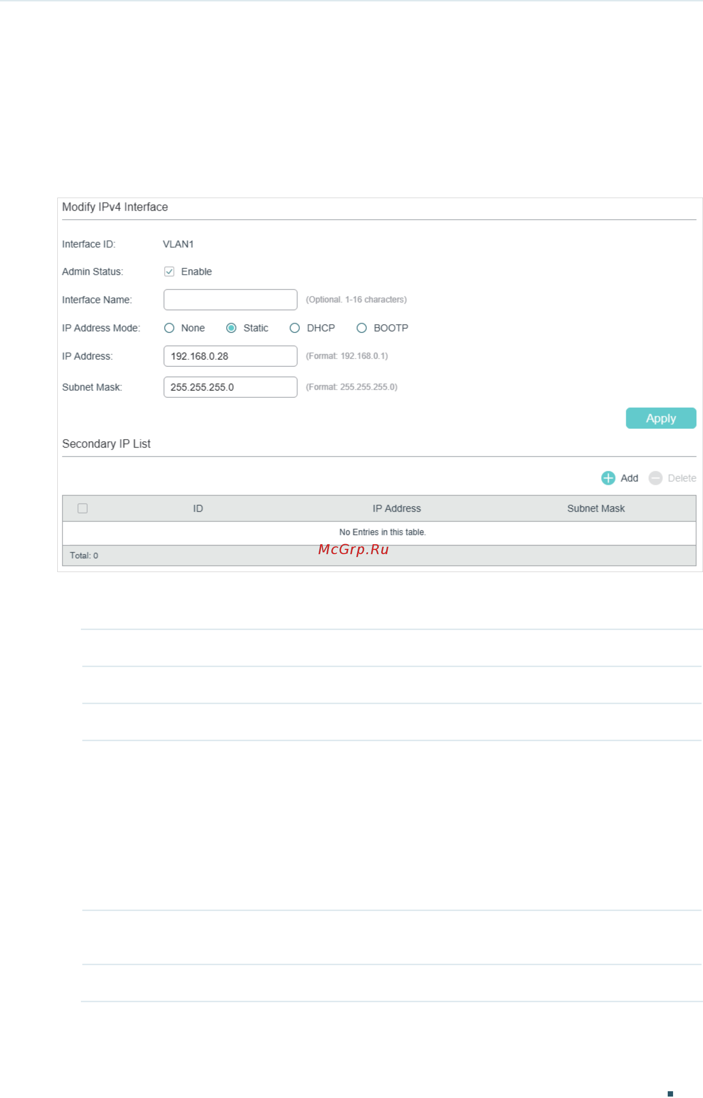
Task: Click the Apply button
Action: coord(661,418)
